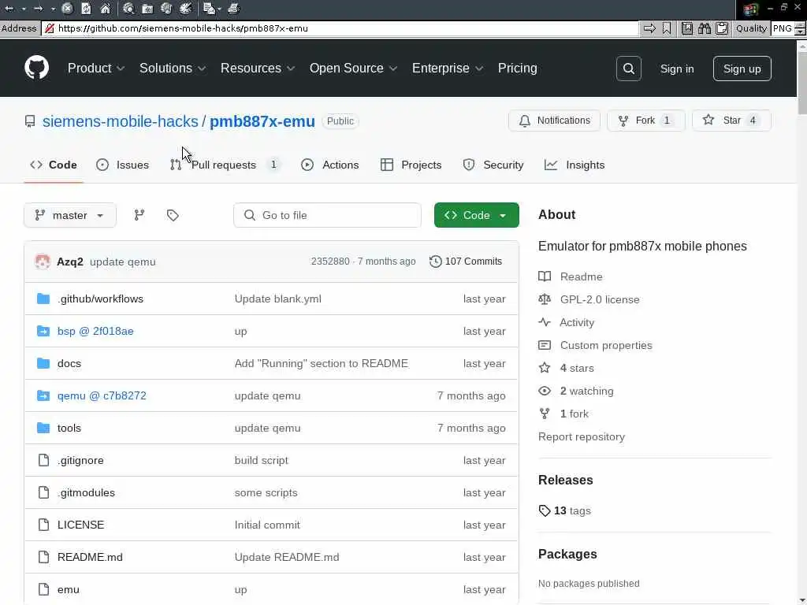Click the globe Search icon in toolbar
The width and height of the screenshot is (807, 605).
pos(128,9)
